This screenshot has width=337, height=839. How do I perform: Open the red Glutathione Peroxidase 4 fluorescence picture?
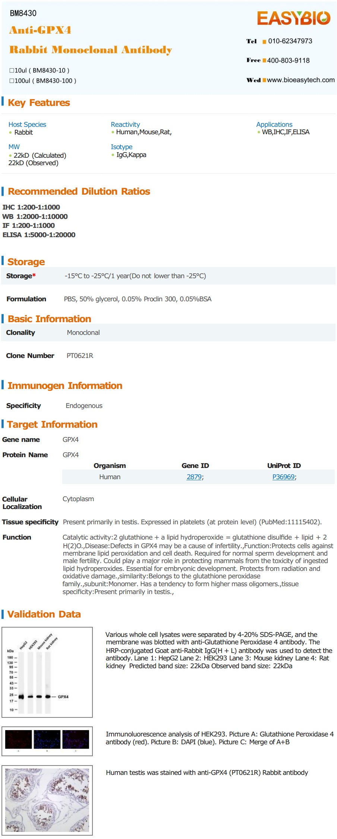[x=19, y=739]
